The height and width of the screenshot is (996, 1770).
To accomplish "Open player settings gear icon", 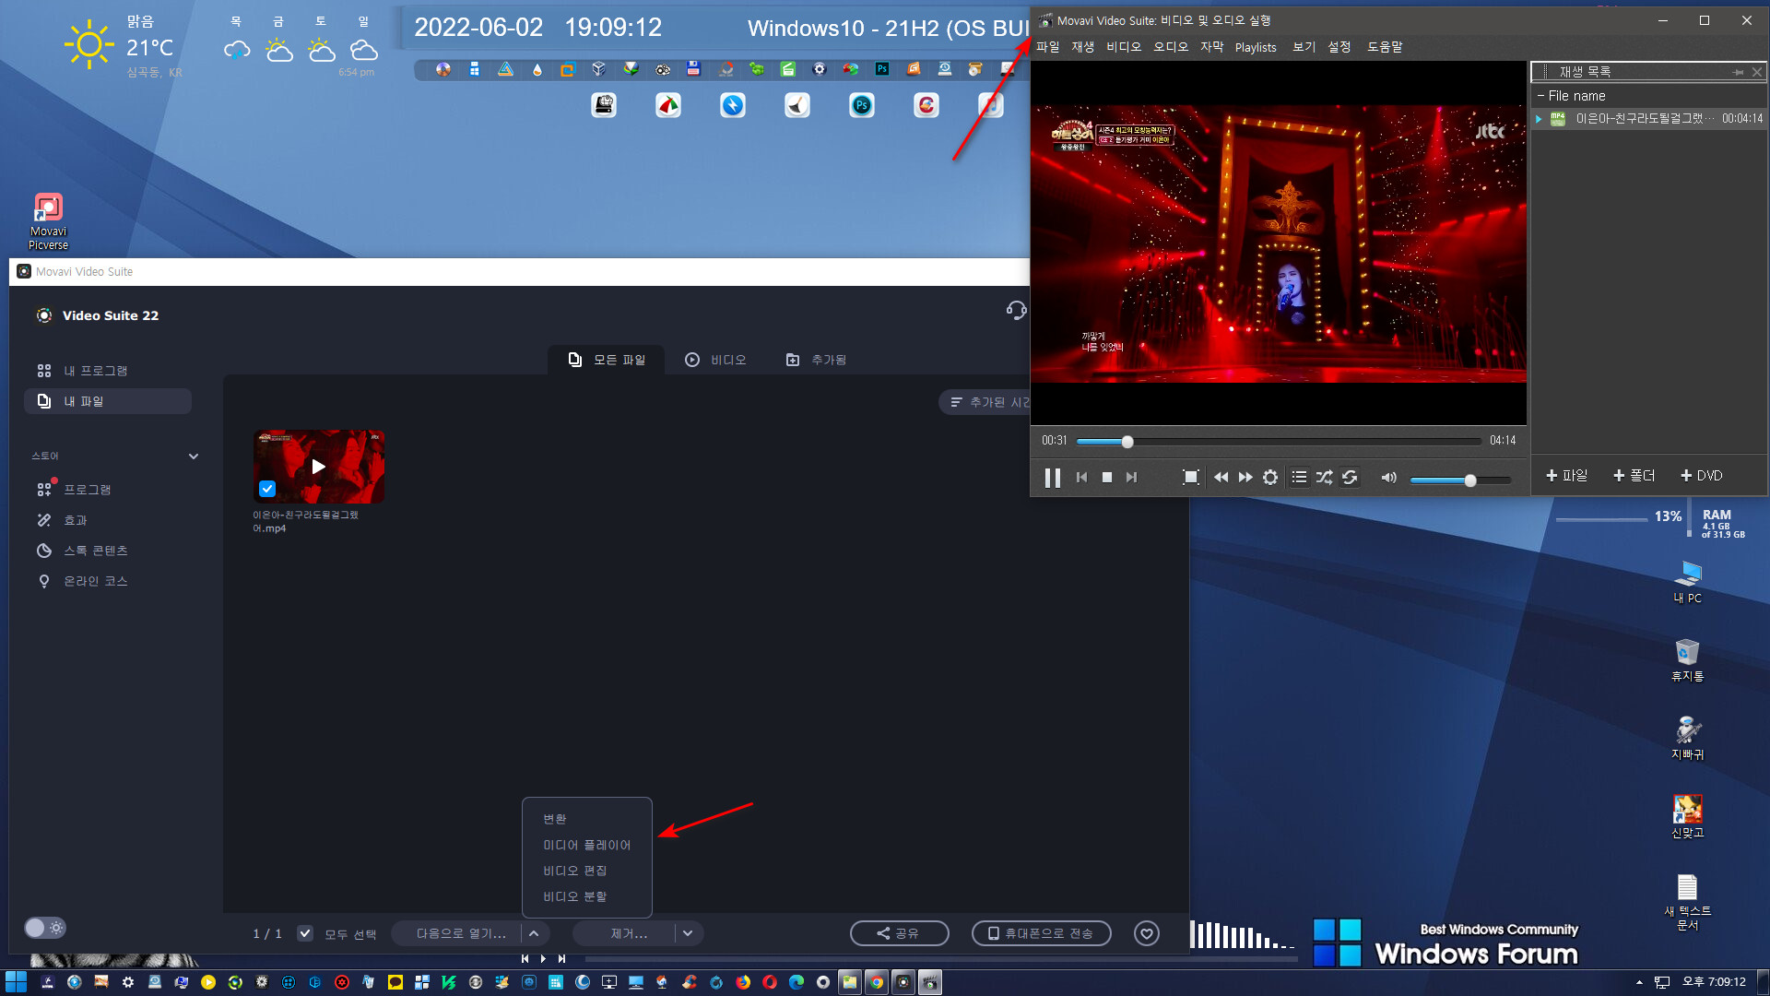I will coord(1270,478).
